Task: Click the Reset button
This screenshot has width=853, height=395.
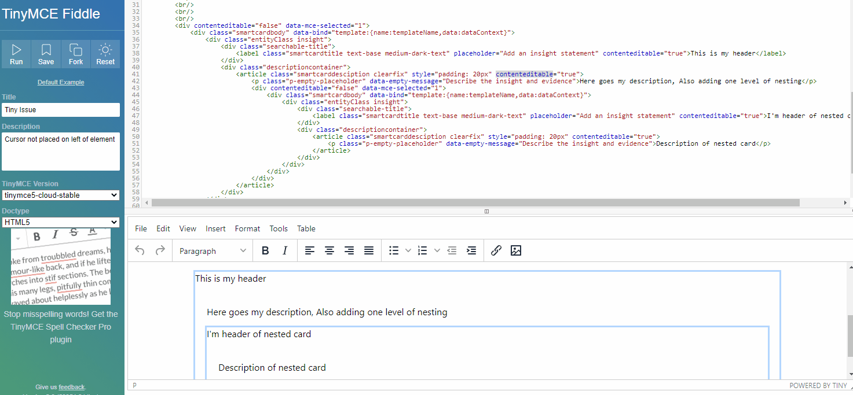Action: [x=105, y=54]
